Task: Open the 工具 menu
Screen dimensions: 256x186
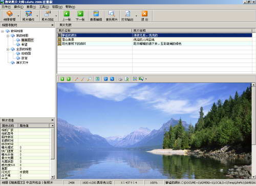Action: (44, 7)
